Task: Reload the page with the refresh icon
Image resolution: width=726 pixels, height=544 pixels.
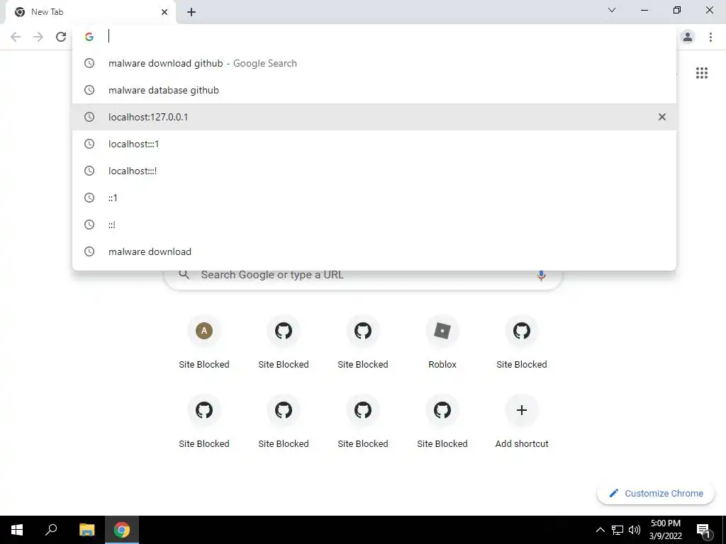Action: click(61, 37)
